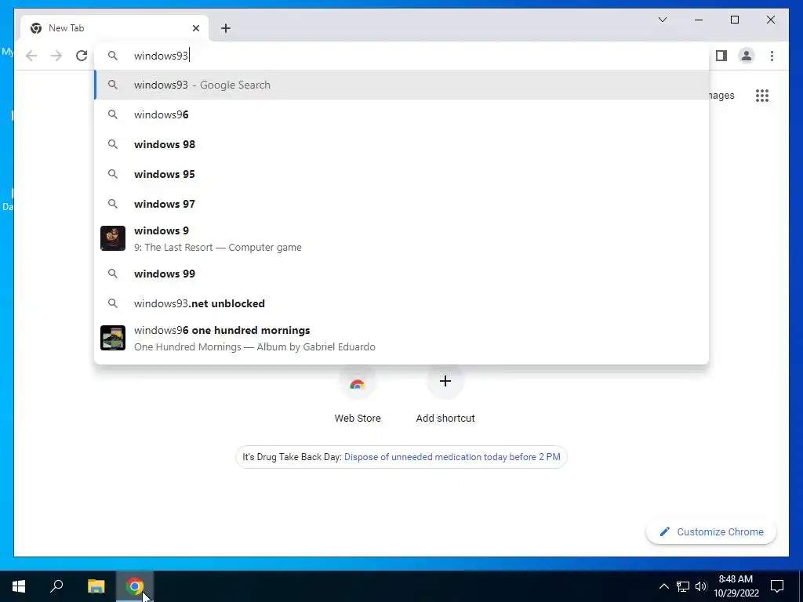Open the Web Store shortcut

358,394
